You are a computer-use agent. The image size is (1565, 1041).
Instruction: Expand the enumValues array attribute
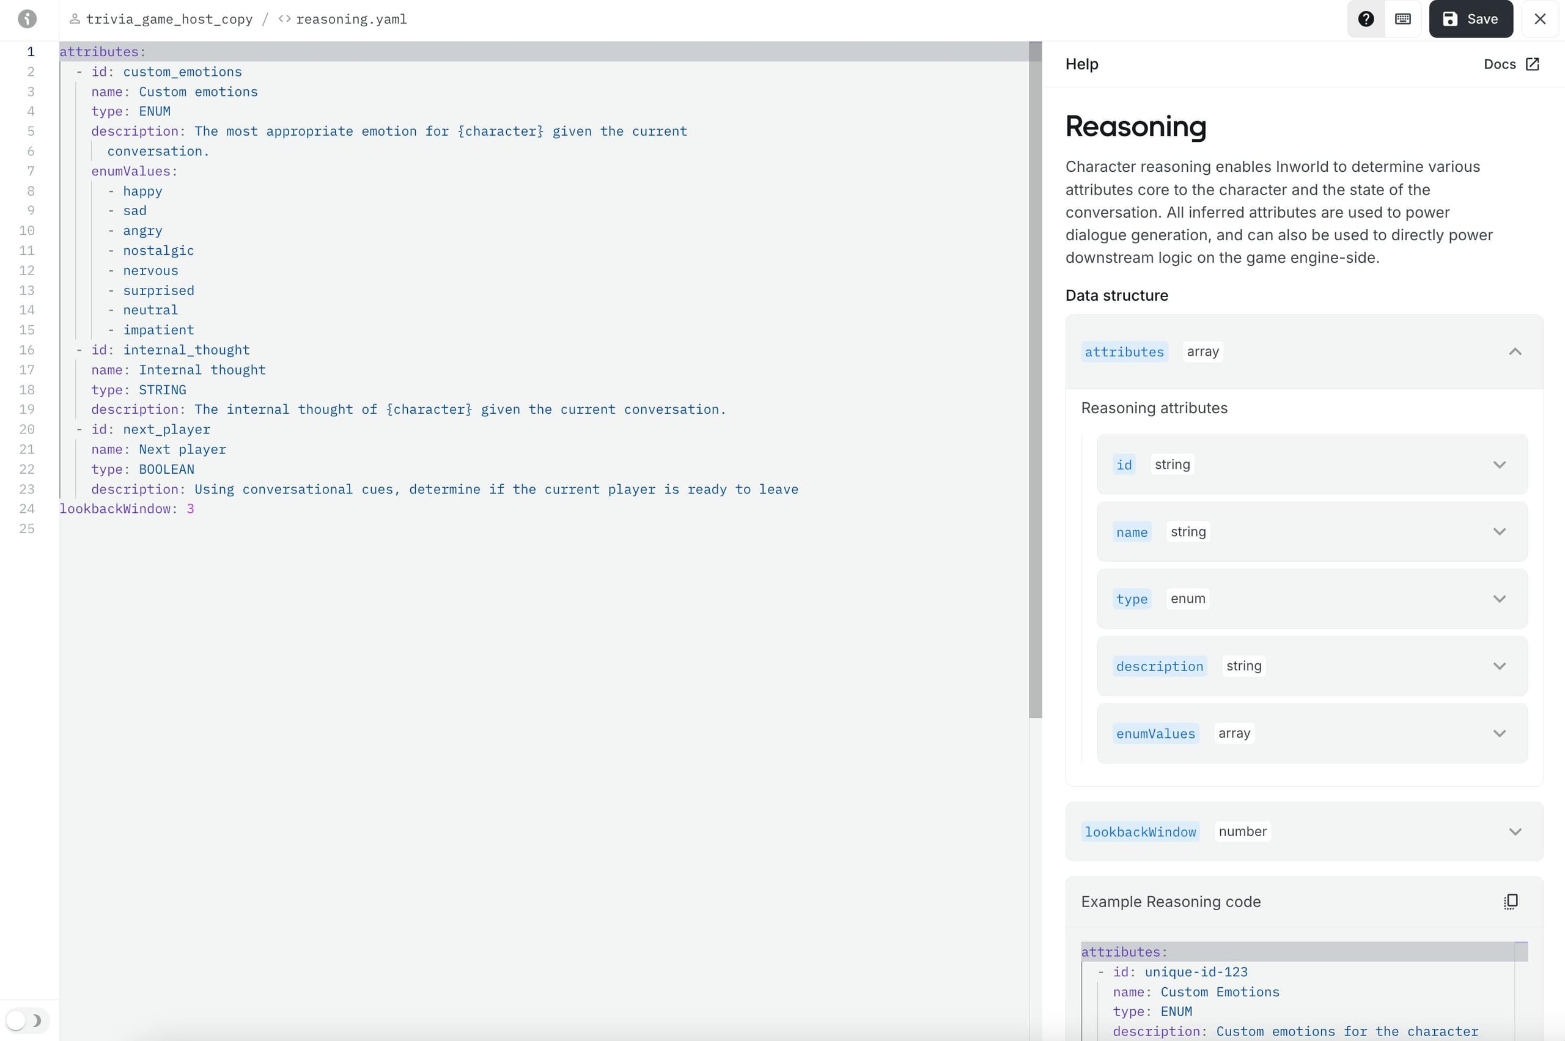[x=1500, y=733]
